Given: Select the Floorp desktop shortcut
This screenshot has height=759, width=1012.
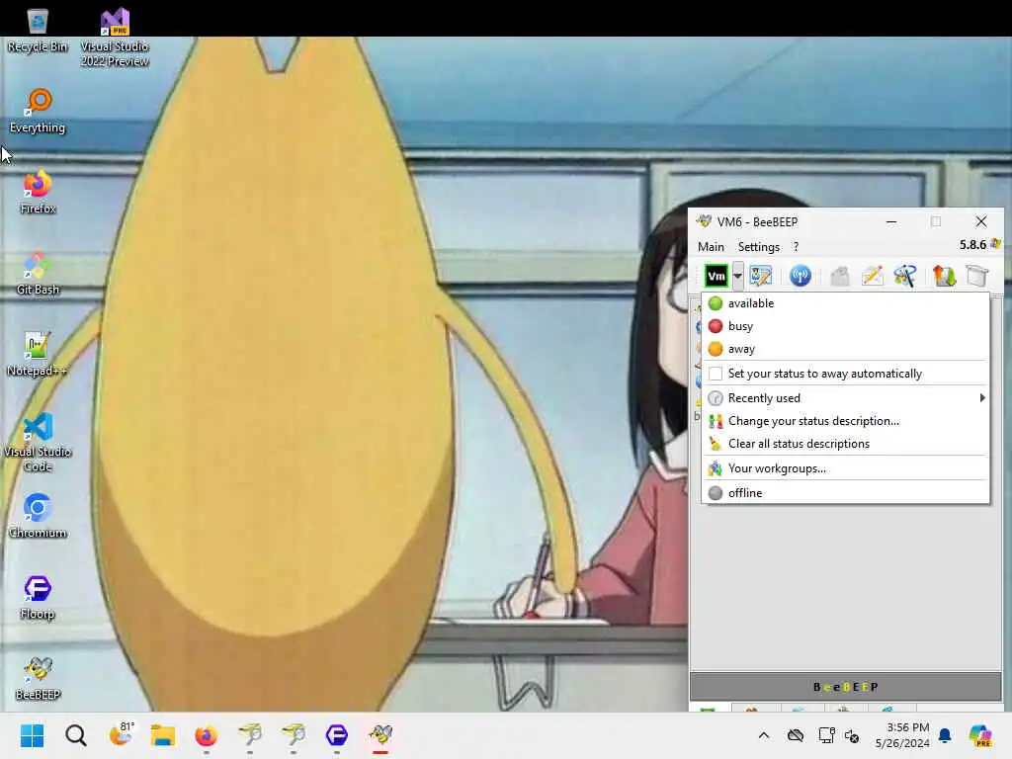Looking at the screenshot, I should pyautogui.click(x=38, y=598).
